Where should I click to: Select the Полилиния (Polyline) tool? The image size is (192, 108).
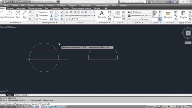click(x=9, y=14)
